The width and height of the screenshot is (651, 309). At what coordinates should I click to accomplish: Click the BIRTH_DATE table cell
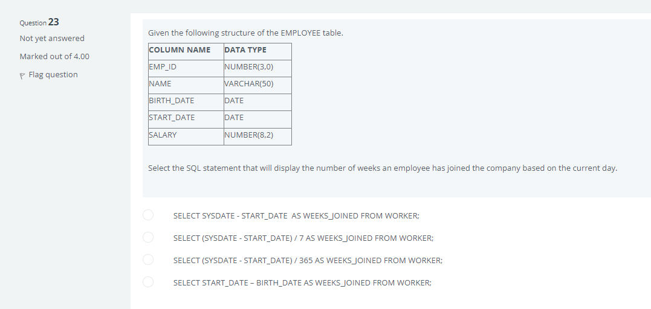click(186, 103)
